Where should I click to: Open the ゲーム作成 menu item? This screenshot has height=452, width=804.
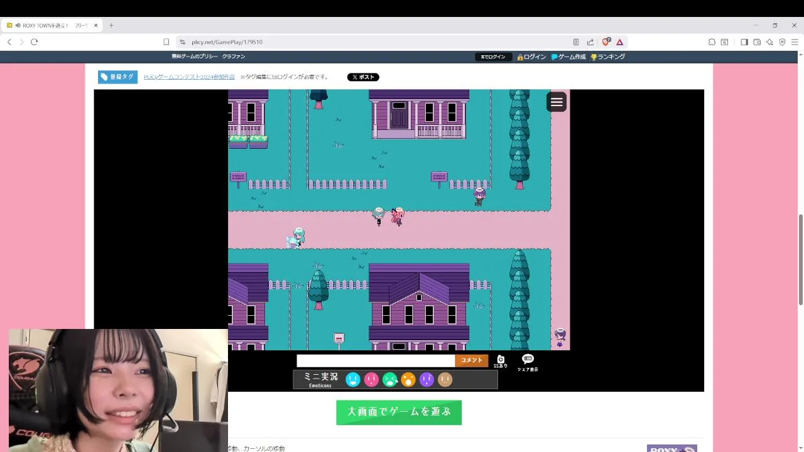coord(568,56)
